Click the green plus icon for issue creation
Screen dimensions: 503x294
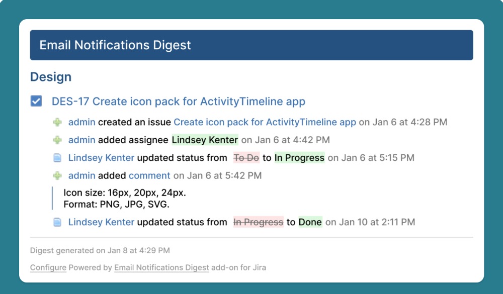click(x=57, y=122)
